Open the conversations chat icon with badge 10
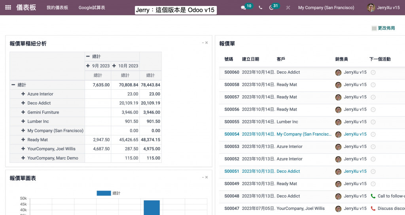The height and width of the screenshot is (215, 405). (243, 8)
